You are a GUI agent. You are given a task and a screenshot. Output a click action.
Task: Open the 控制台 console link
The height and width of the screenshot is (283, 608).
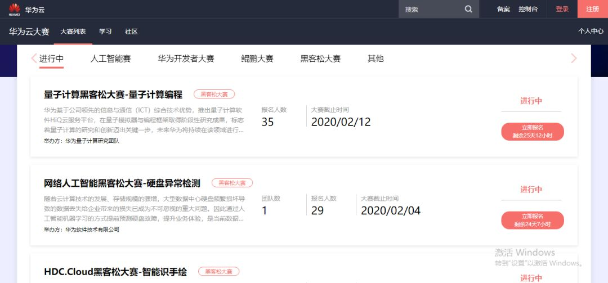tap(528, 10)
